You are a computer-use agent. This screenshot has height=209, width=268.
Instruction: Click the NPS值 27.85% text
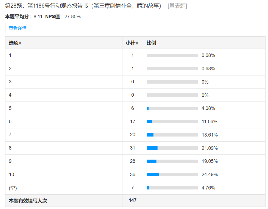[63, 17]
